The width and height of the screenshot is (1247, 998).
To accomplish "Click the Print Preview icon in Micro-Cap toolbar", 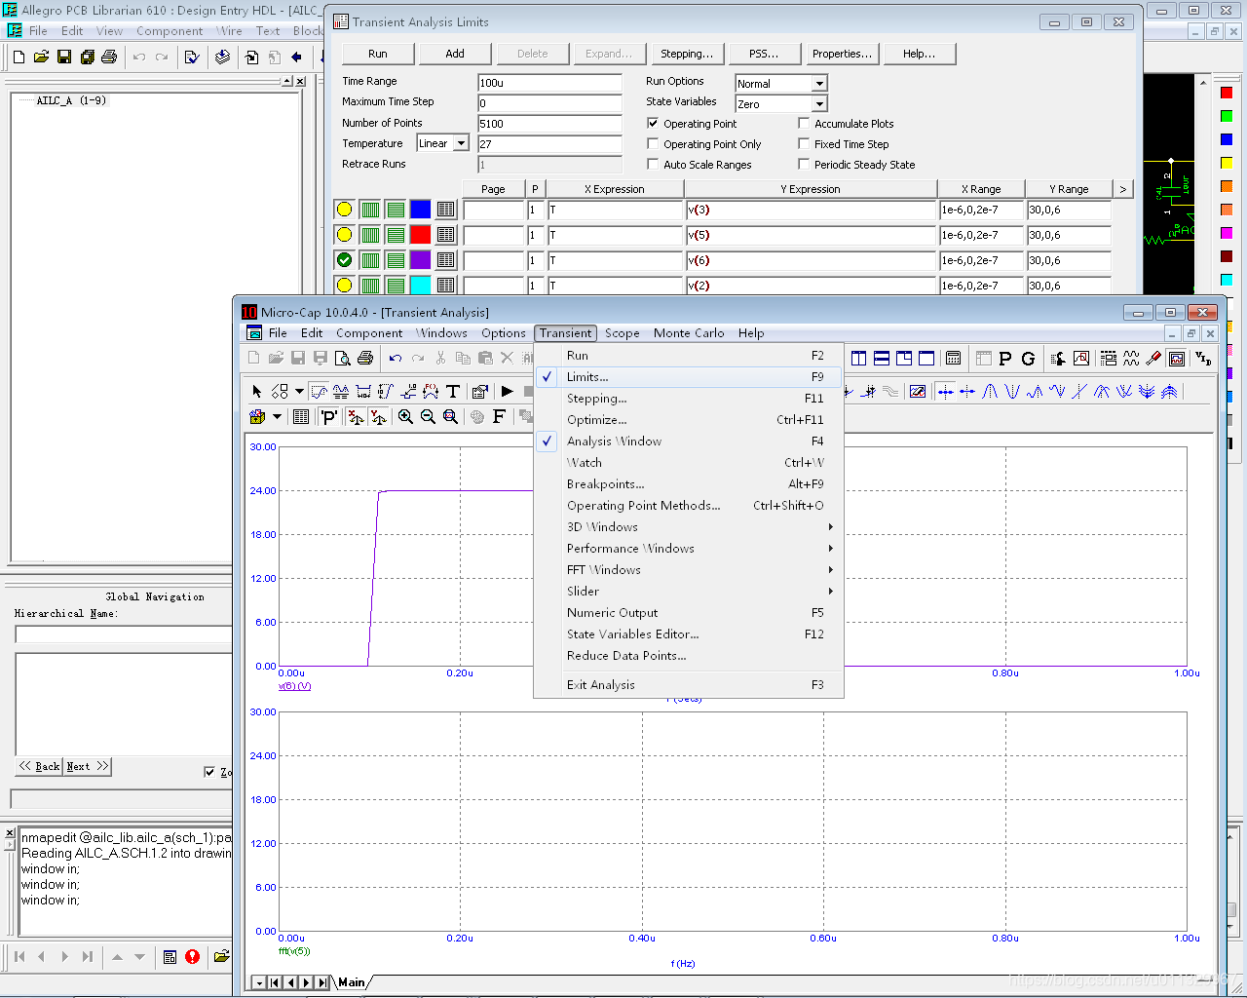I will coord(343,359).
